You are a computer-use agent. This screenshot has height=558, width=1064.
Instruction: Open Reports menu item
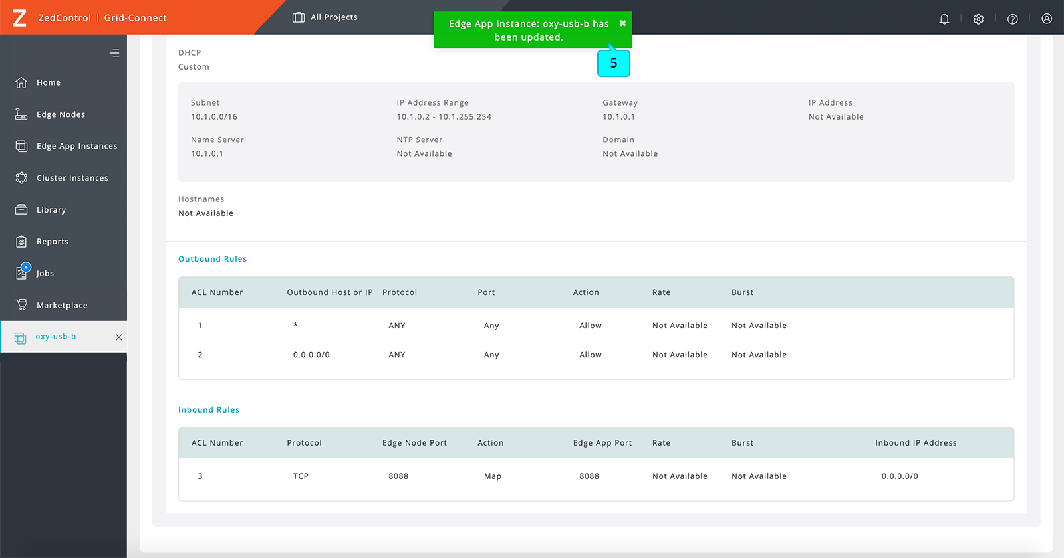coord(53,242)
